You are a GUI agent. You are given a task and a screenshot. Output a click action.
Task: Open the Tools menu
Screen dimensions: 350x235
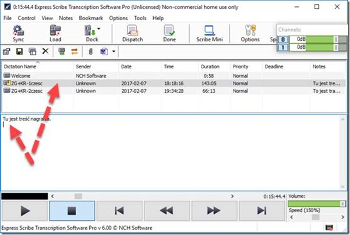pyautogui.click(x=140, y=18)
